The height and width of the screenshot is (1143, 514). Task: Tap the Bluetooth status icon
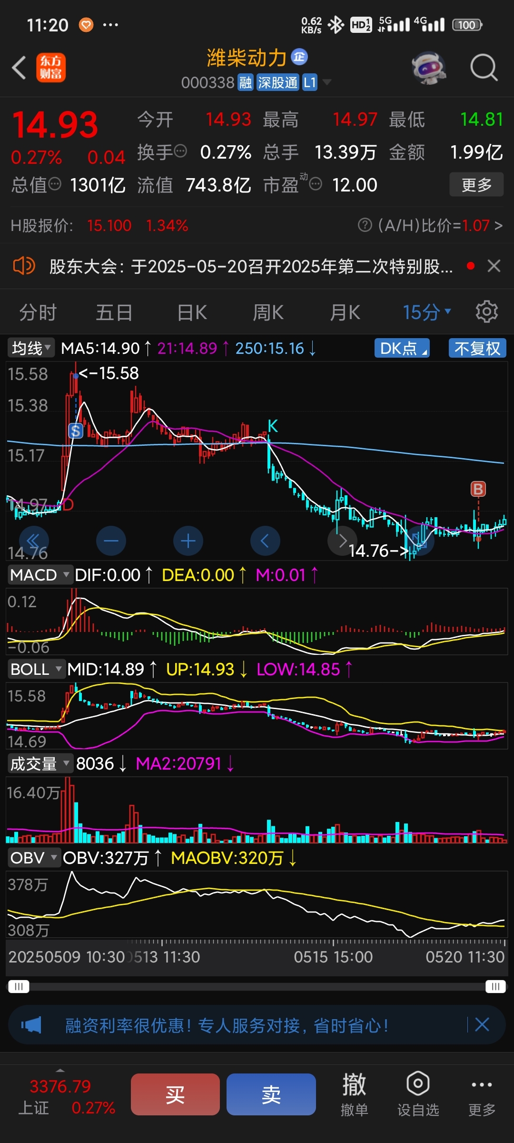point(336,25)
